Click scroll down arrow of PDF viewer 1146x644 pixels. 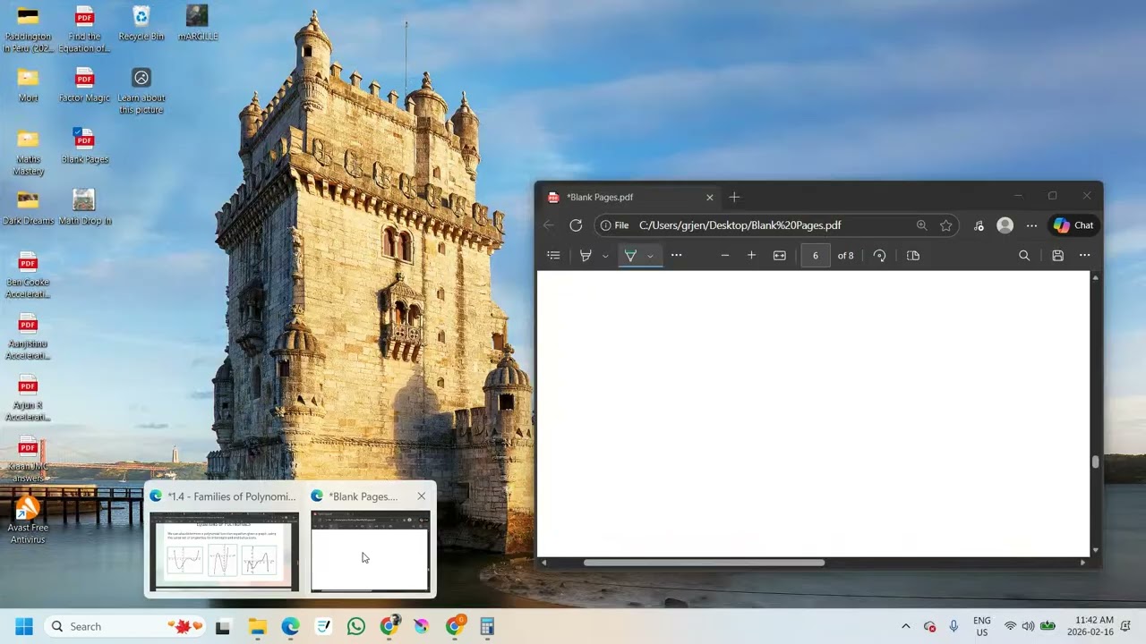[x=1095, y=550]
